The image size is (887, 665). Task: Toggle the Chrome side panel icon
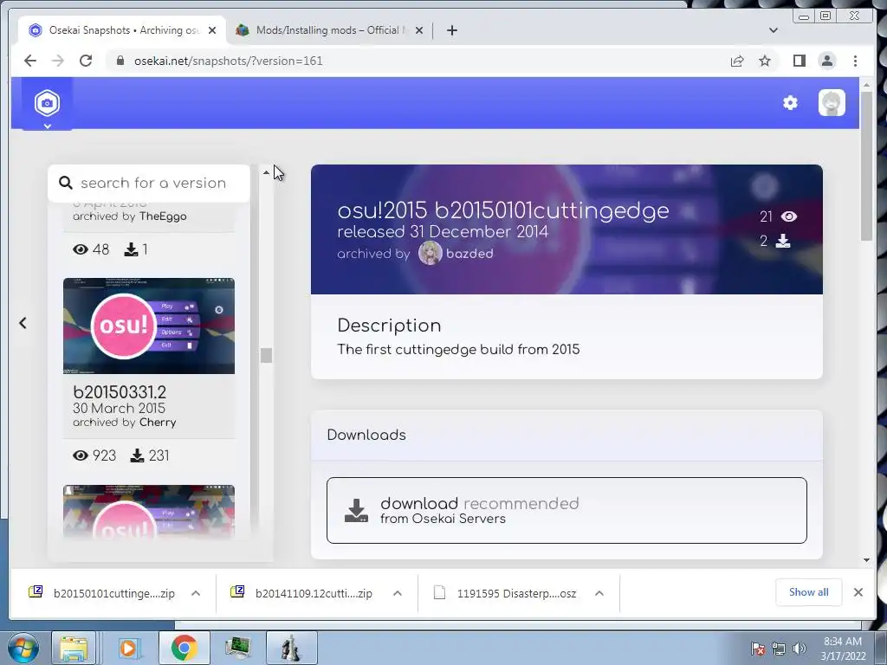[799, 61]
